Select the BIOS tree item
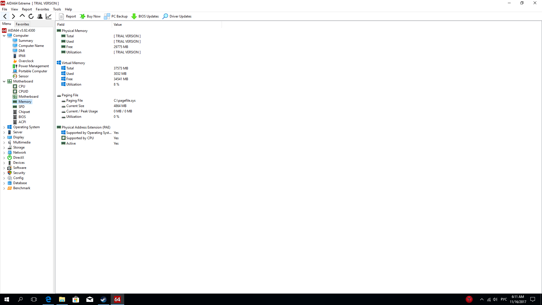The width and height of the screenshot is (542, 305). pos(22,117)
